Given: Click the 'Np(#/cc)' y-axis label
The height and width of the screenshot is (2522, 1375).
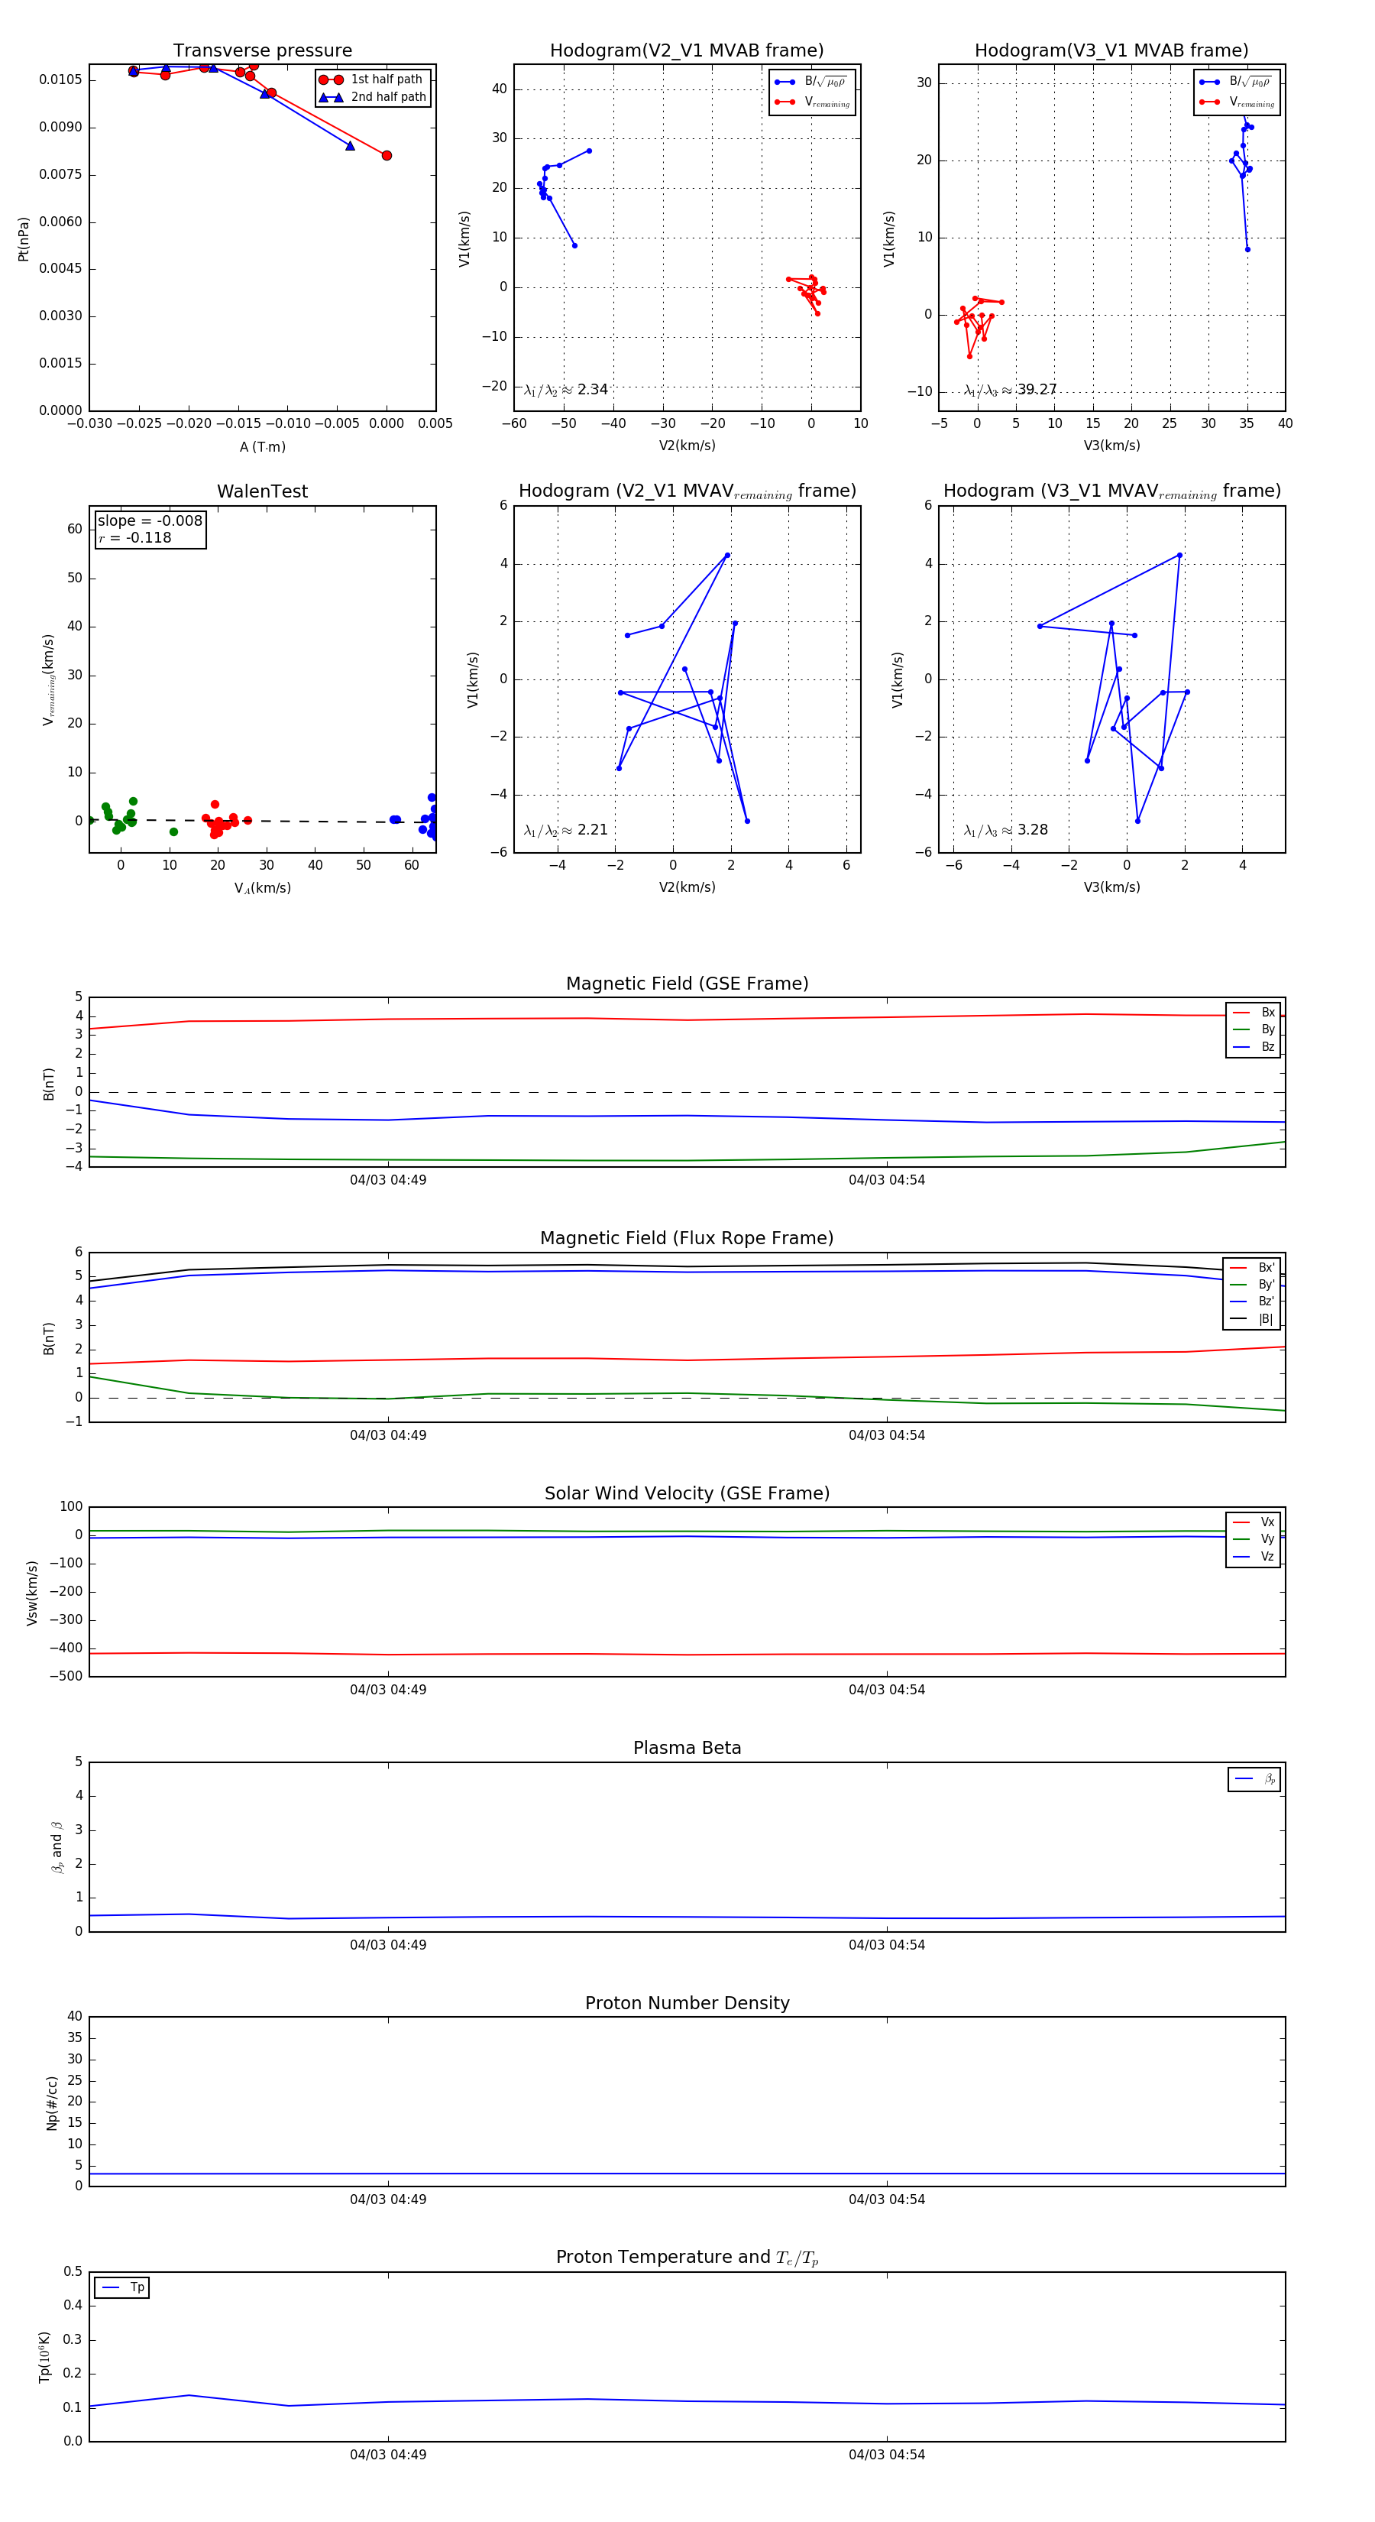Looking at the screenshot, I should point(52,2103).
